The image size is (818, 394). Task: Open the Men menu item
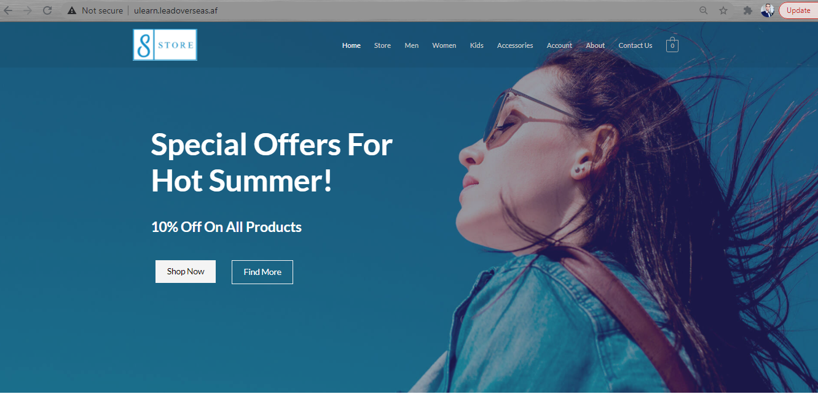[412, 45]
